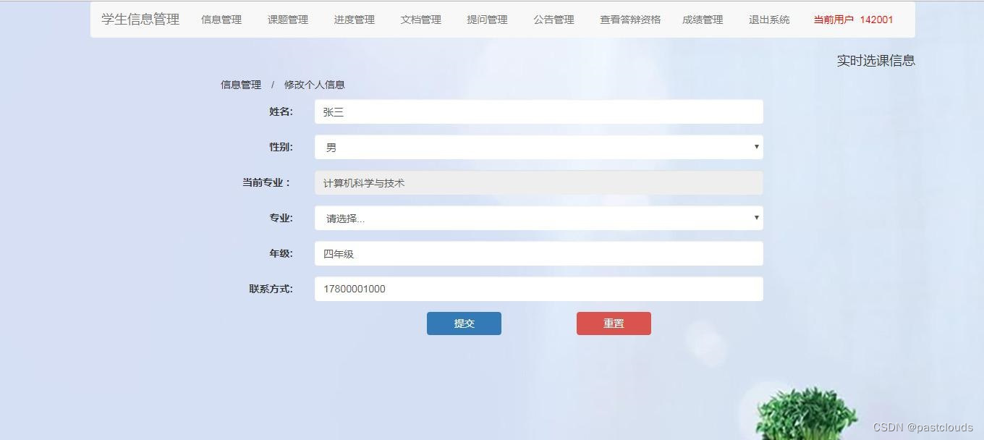Open the 提问管理 menu item

[486, 20]
